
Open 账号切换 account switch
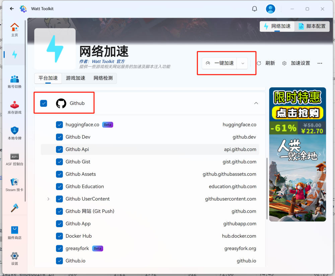[x=14, y=82]
